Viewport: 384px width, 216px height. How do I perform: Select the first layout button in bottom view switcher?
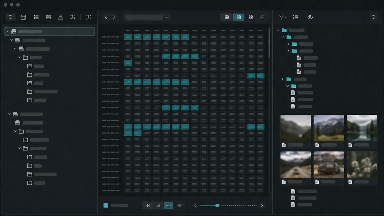click(x=148, y=205)
